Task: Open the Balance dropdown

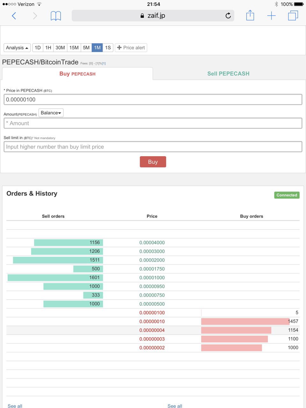Action: pyautogui.click(x=51, y=113)
